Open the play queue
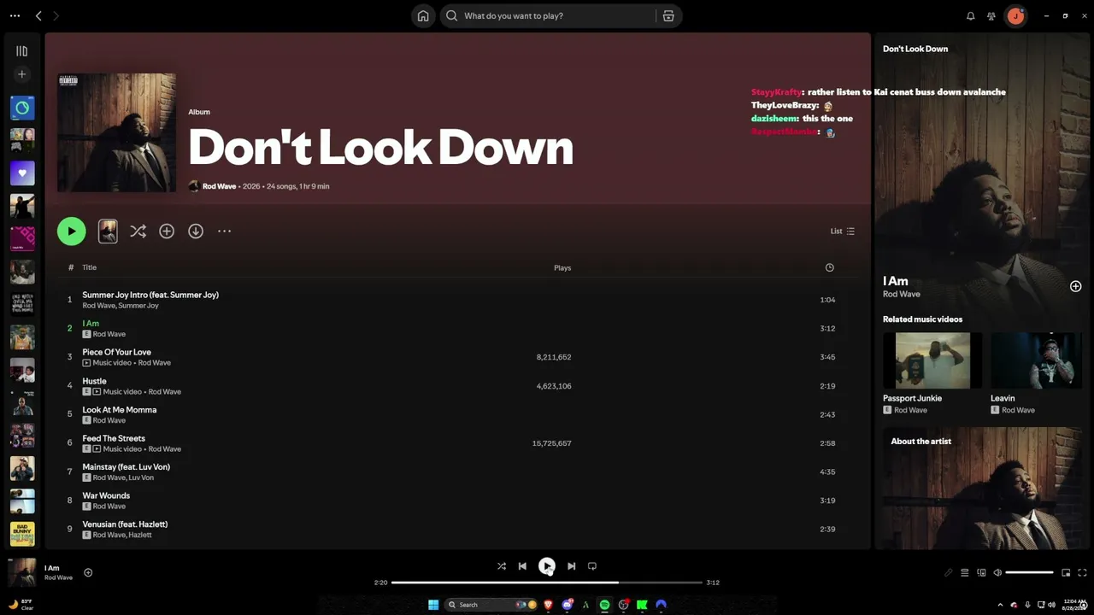 [965, 572]
